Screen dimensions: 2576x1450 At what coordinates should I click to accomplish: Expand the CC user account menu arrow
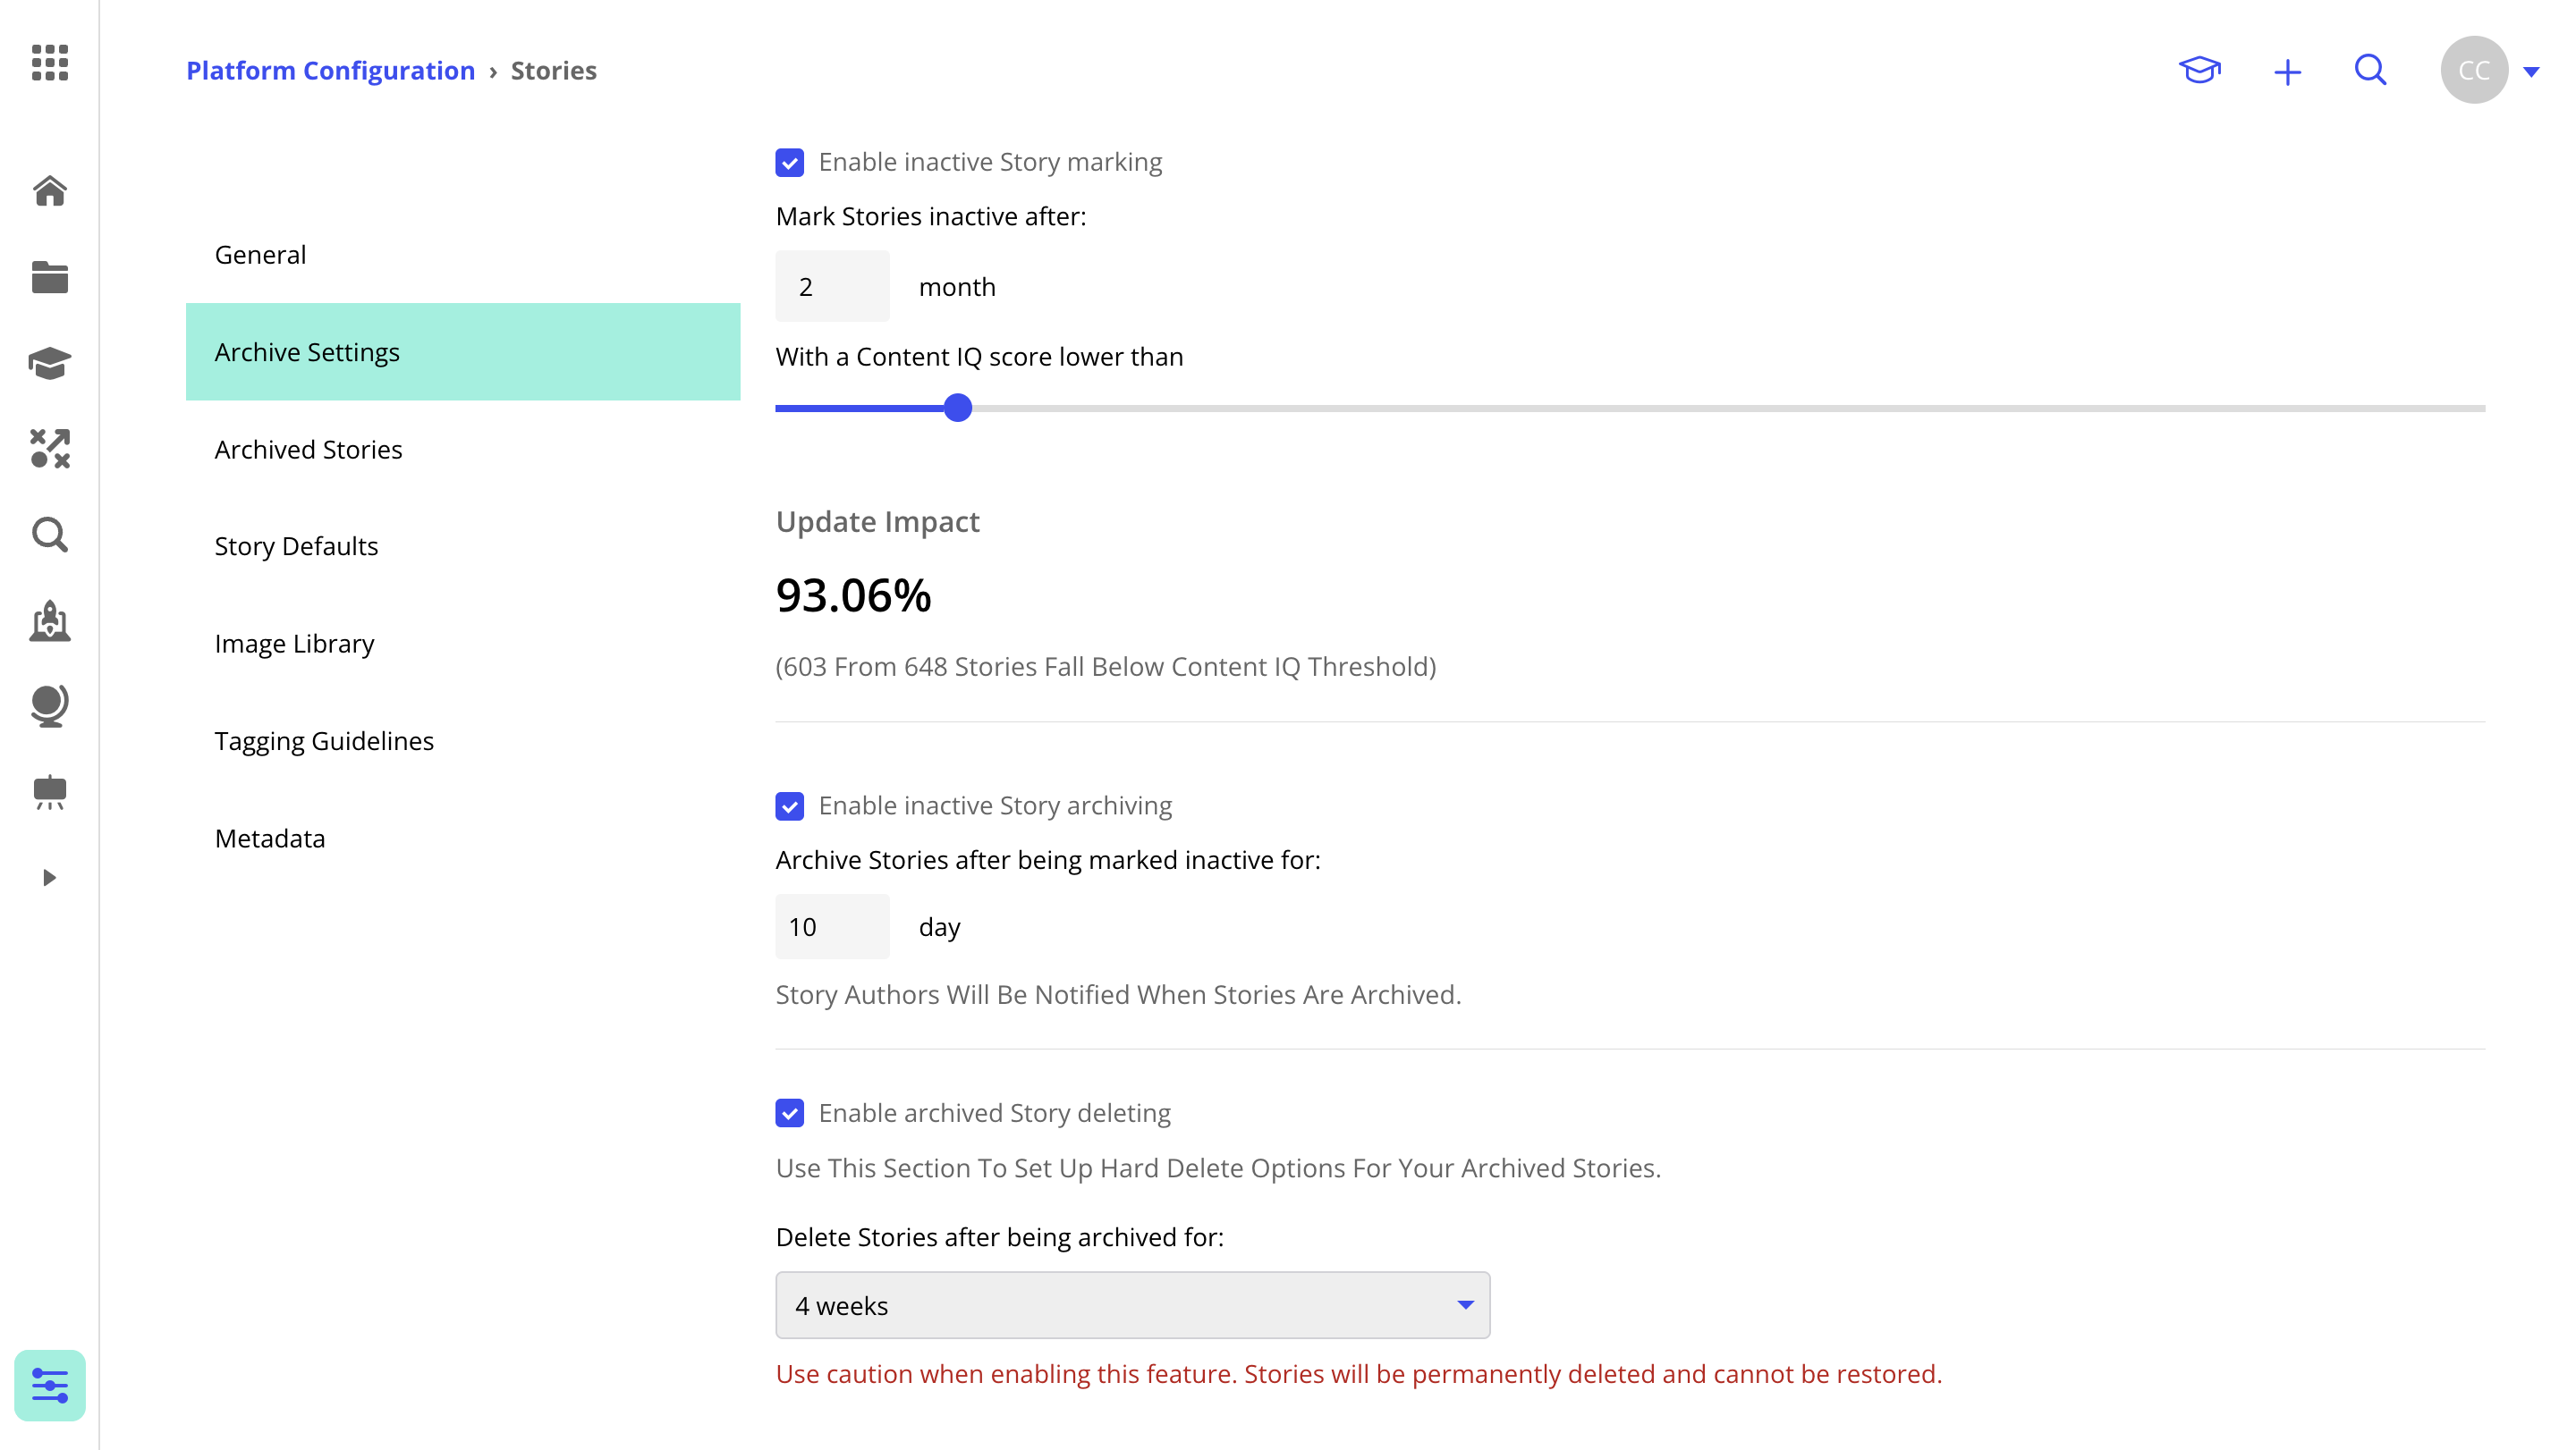[x=2531, y=71]
